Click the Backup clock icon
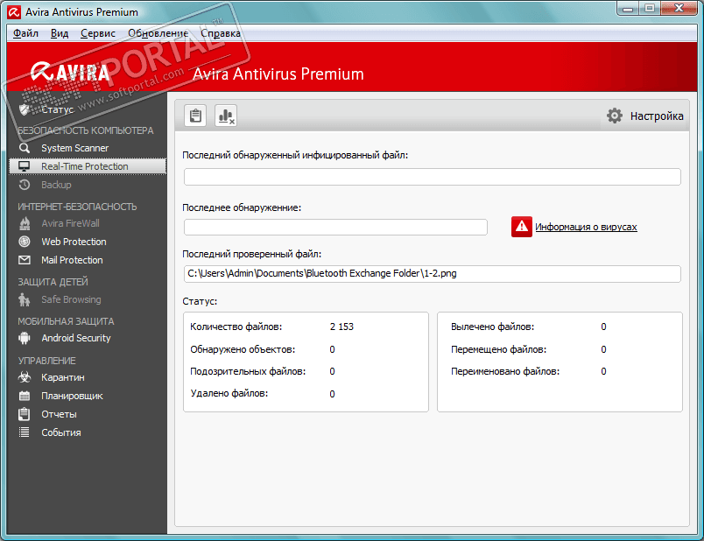This screenshot has height=541, width=704. (x=25, y=185)
